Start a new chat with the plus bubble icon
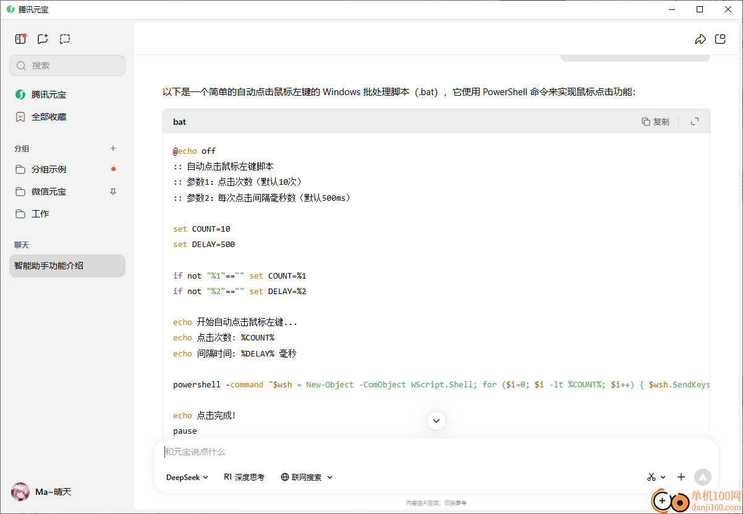The image size is (743, 514). point(43,39)
